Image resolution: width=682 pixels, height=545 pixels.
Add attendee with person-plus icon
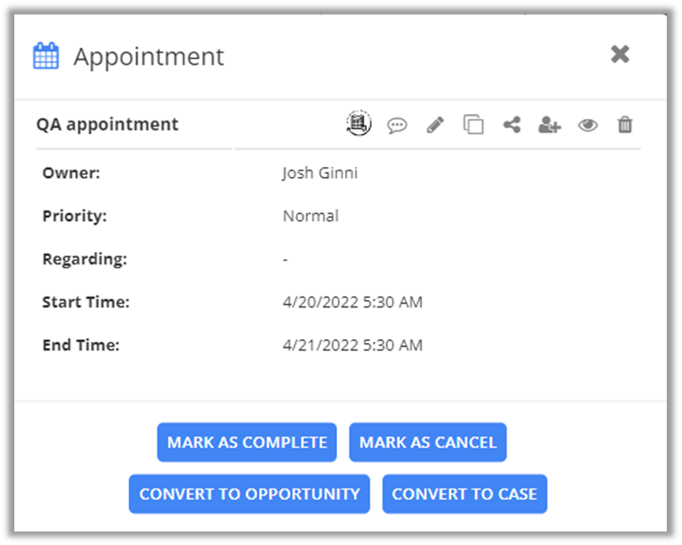[550, 126]
